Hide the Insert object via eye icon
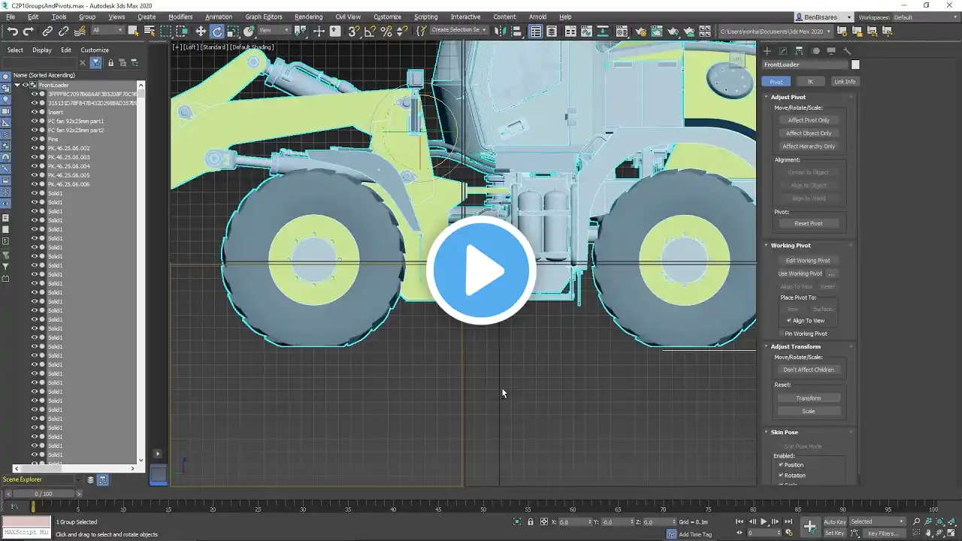962x541 pixels. pos(34,112)
